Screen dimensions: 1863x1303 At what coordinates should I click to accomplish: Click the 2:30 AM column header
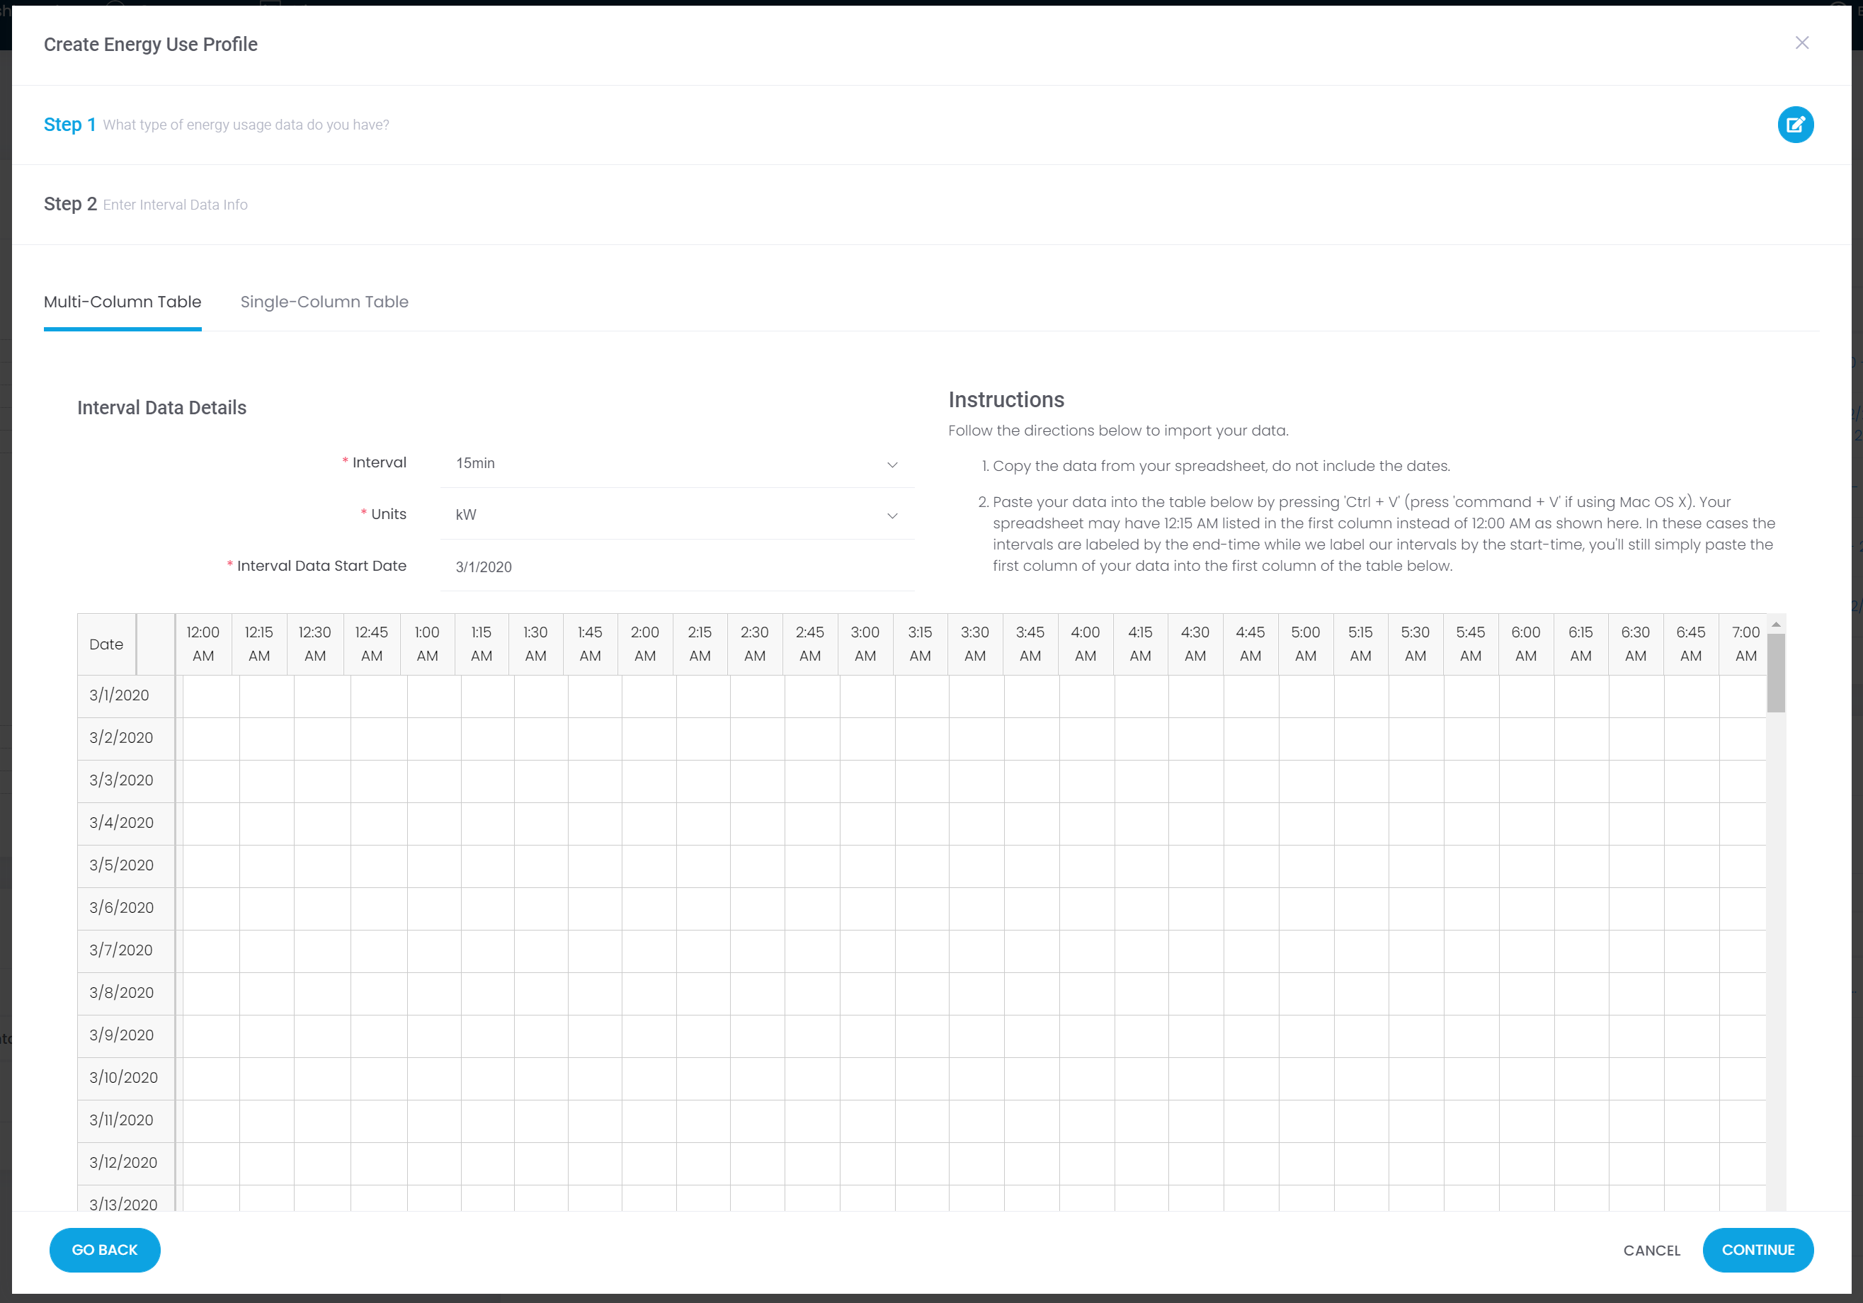(755, 644)
